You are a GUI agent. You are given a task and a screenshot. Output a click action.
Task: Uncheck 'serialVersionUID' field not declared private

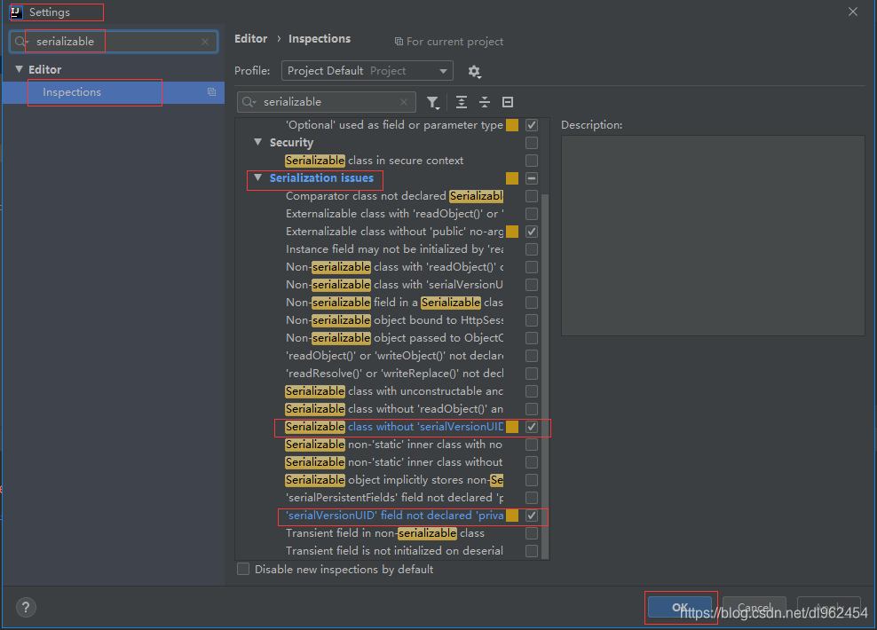(532, 516)
